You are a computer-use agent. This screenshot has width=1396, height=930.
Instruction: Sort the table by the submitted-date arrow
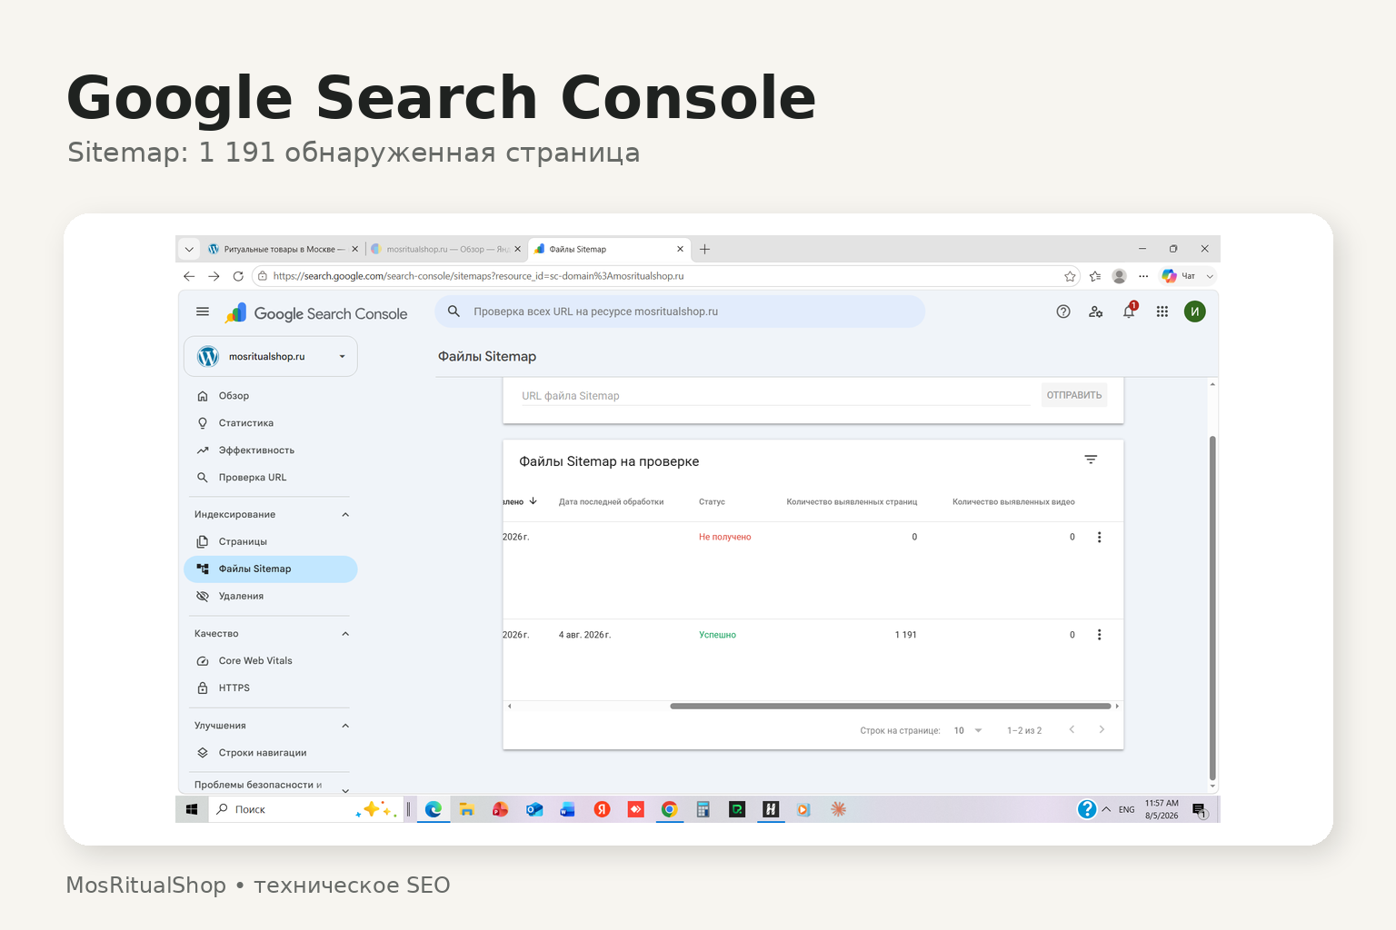(x=533, y=501)
